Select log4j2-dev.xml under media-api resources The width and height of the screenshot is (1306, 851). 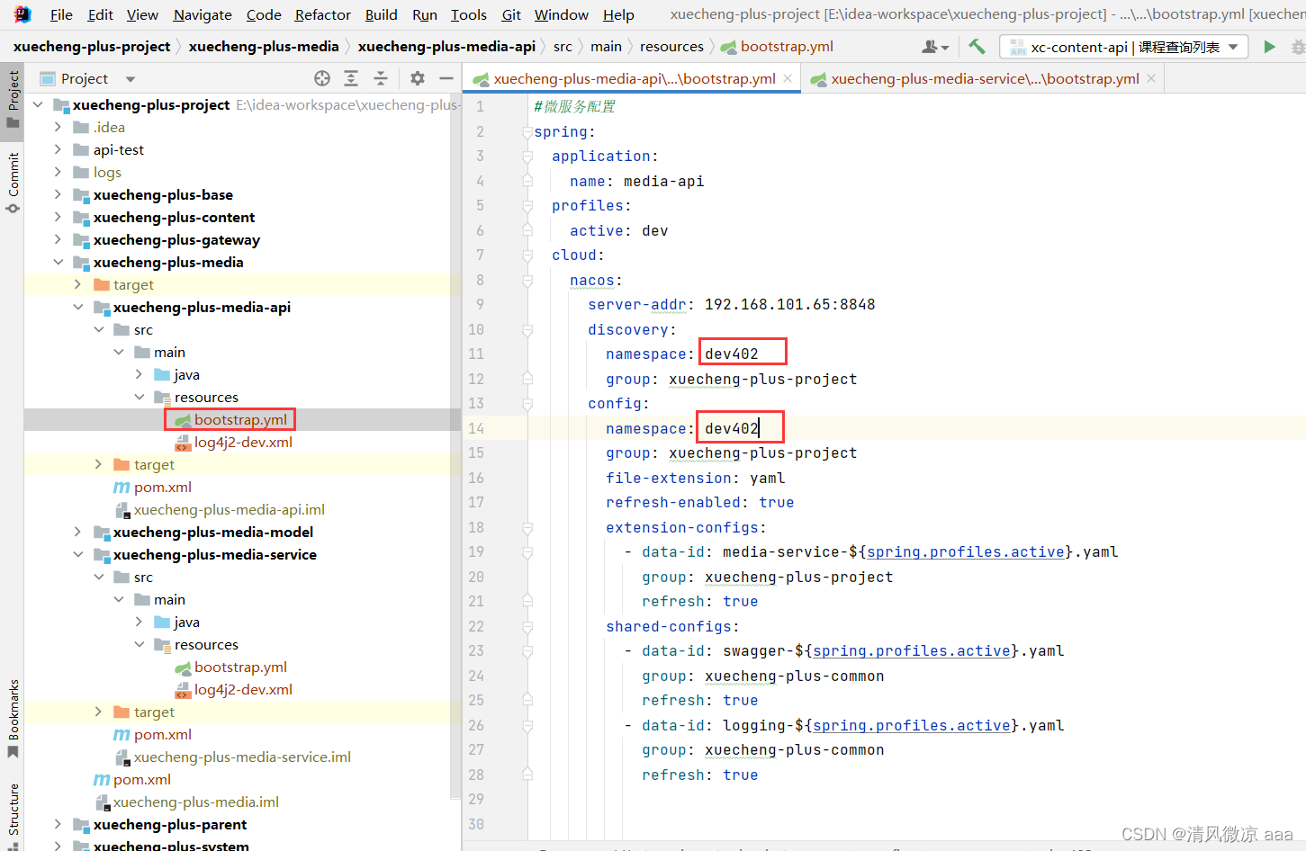243,442
